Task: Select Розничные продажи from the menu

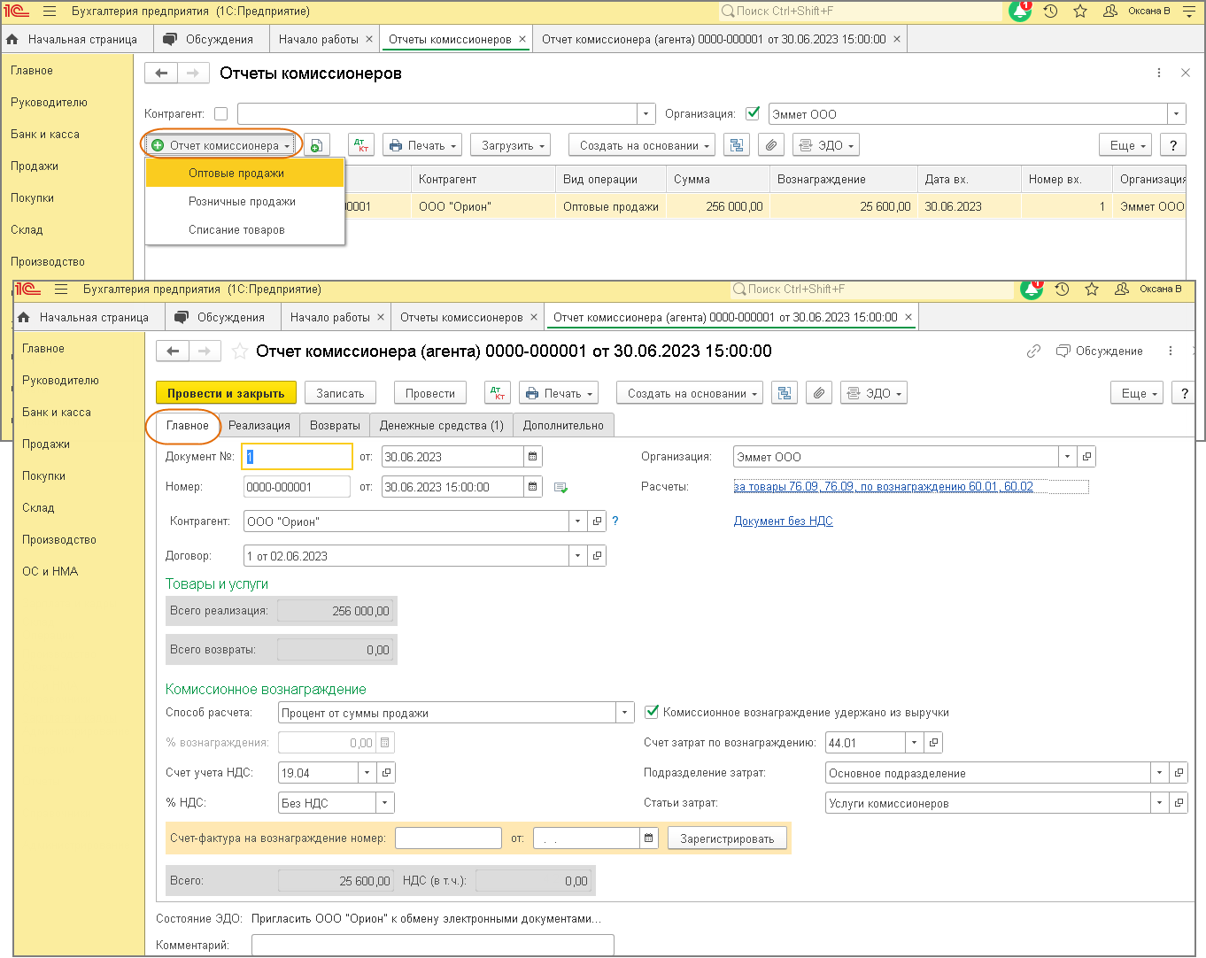Action: click(242, 202)
